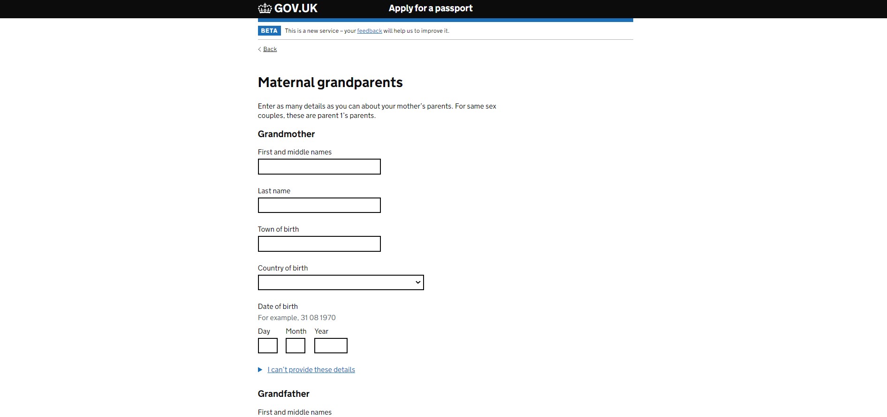The height and width of the screenshot is (417, 887).
Task: Expand 'I can't provide these details'
Action: pyautogui.click(x=311, y=370)
